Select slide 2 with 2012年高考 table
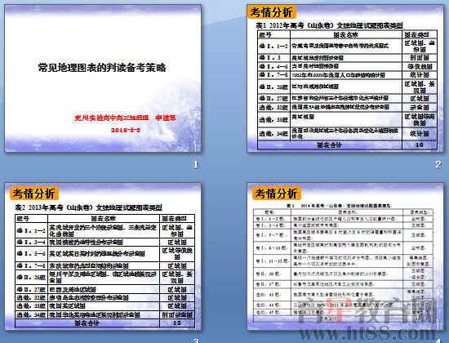The image size is (449, 343). (345, 78)
